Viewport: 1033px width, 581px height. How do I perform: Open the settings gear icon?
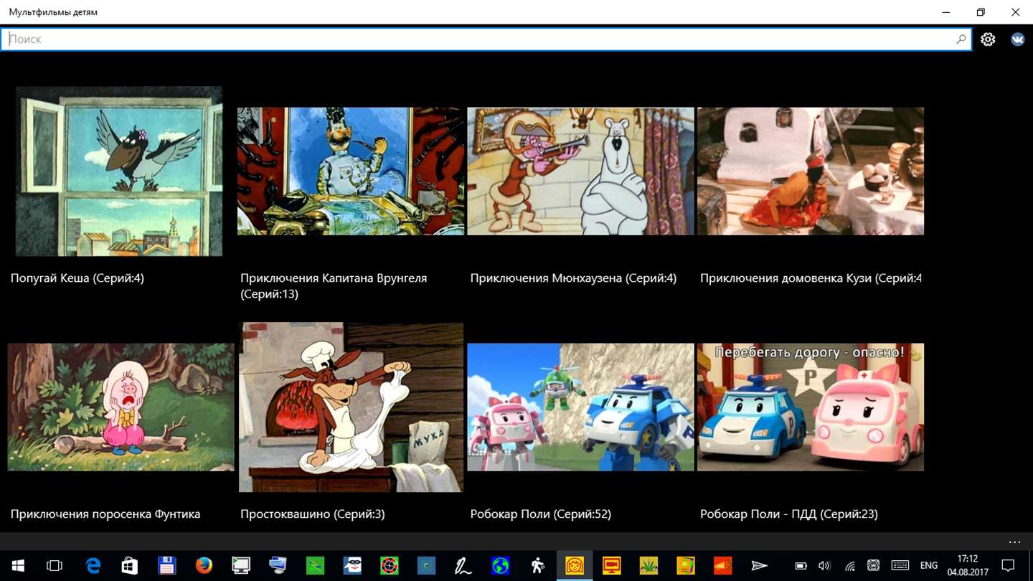click(988, 39)
